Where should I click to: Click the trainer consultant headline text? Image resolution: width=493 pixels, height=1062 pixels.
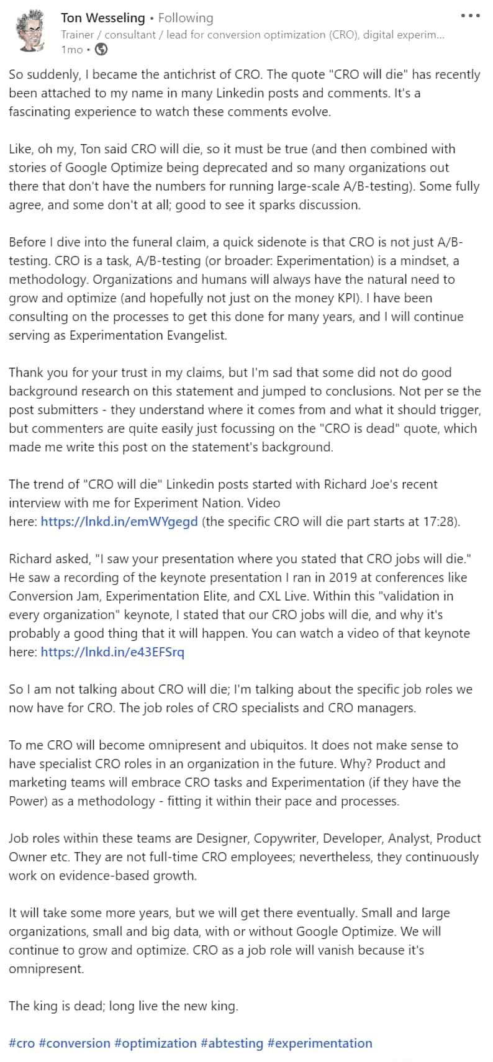pos(248,35)
